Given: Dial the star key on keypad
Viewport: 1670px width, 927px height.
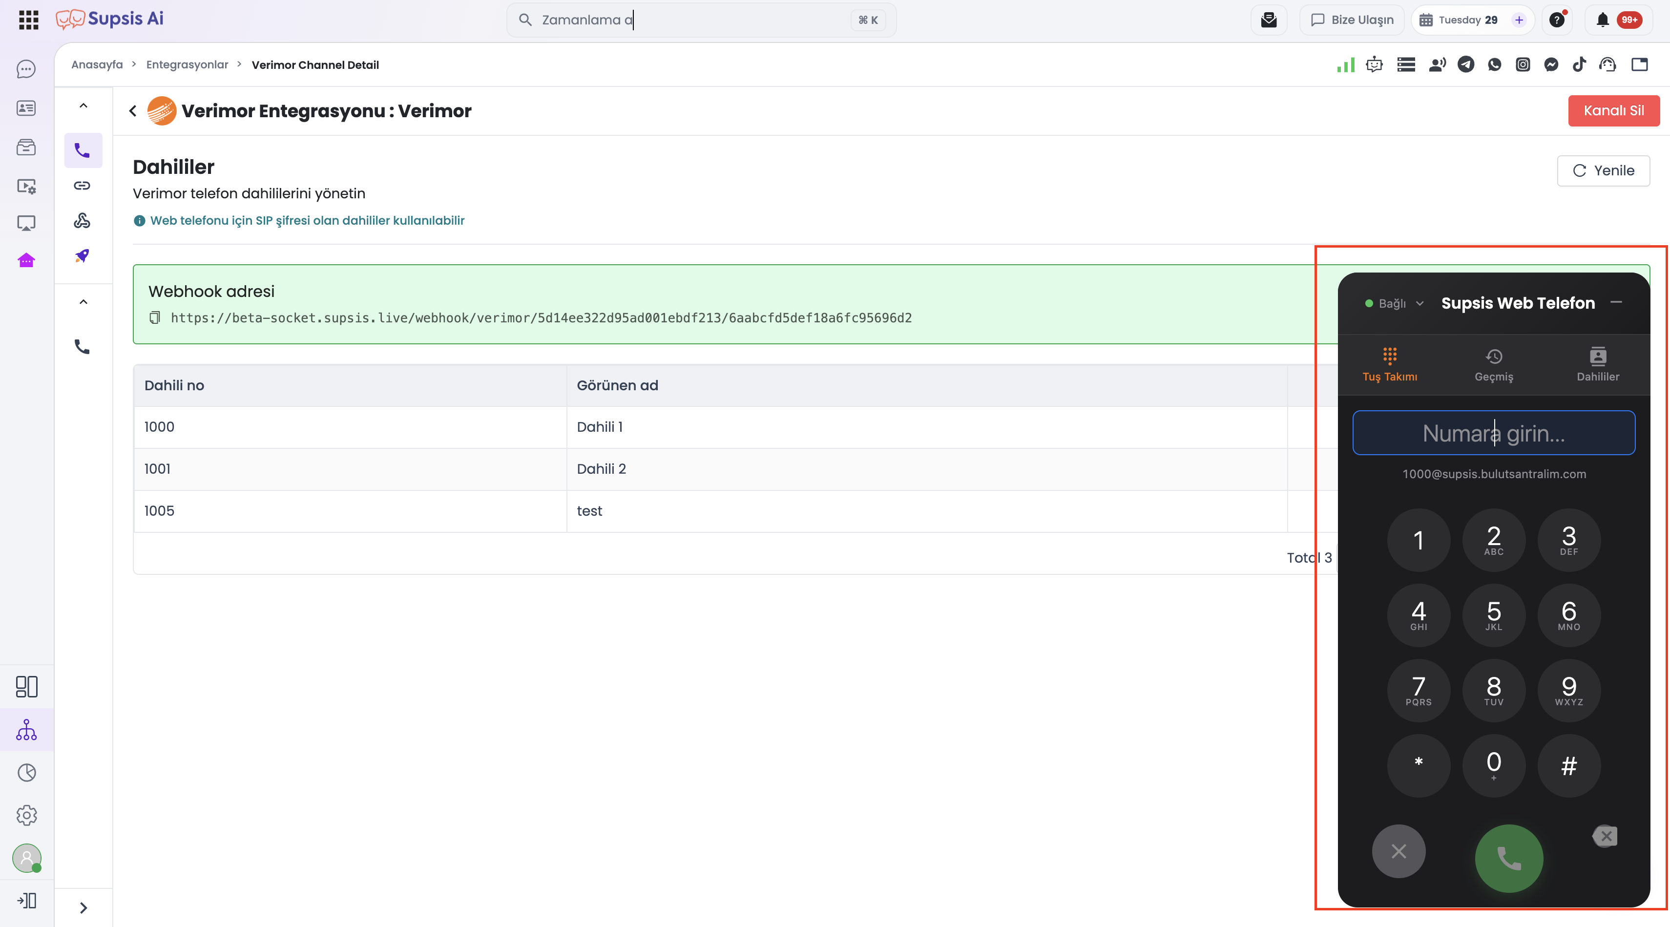Looking at the screenshot, I should (1419, 766).
